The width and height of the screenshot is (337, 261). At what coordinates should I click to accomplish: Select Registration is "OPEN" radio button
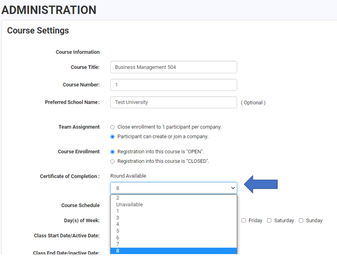point(112,152)
